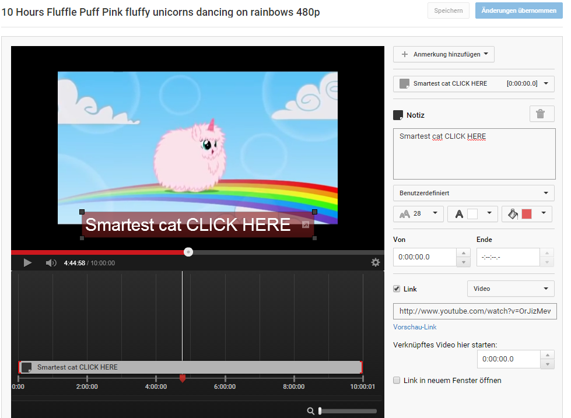571x418 pixels.
Task: Uncheck the Link checkbox
Action: pyautogui.click(x=397, y=289)
